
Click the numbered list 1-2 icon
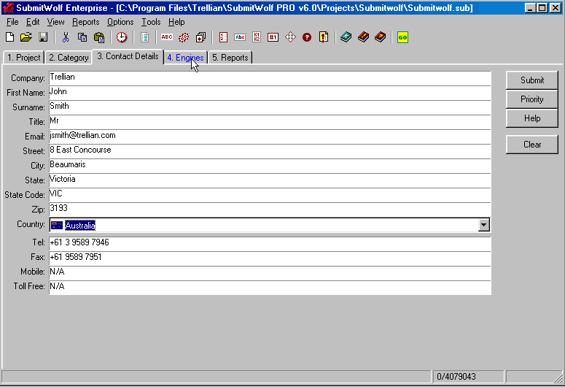point(223,37)
